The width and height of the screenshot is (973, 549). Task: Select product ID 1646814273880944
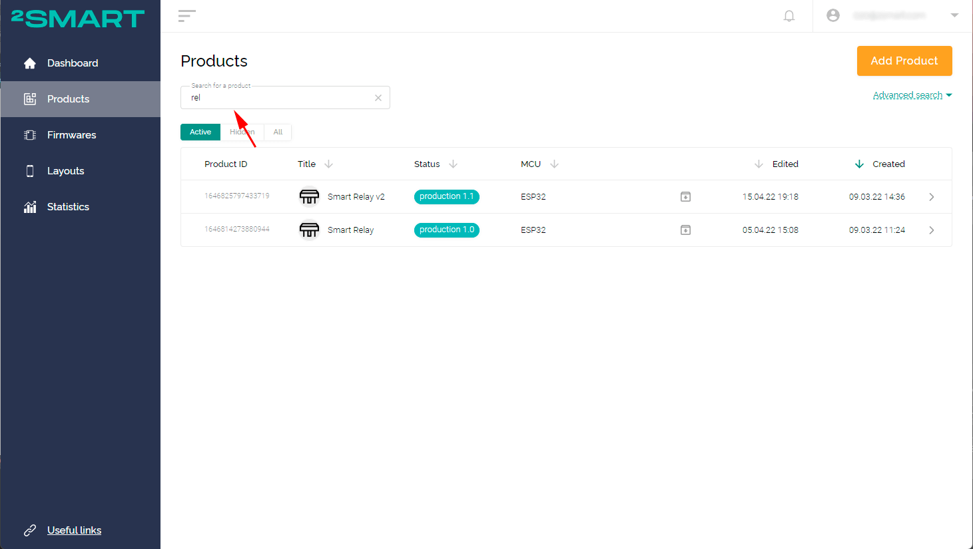click(237, 229)
